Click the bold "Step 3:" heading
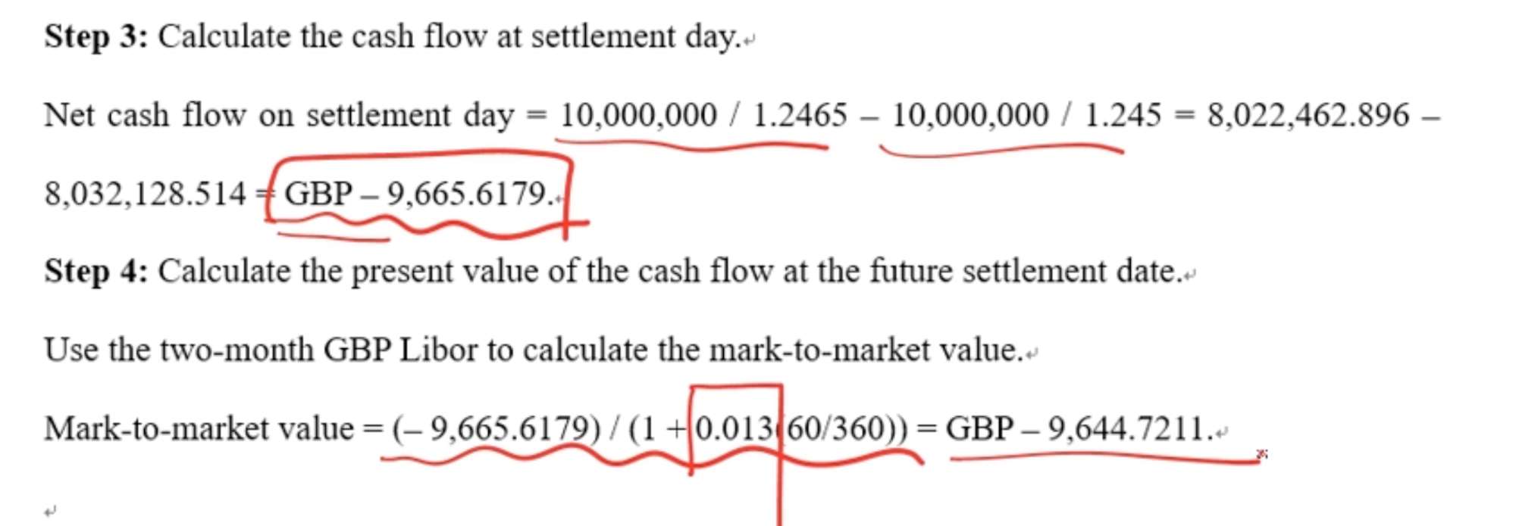Screen dimensions: 1516x526 tap(96, 37)
